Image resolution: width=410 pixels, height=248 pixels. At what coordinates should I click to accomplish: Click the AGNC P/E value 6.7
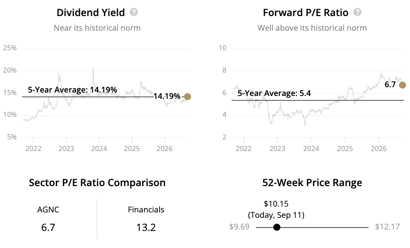pos(48,228)
